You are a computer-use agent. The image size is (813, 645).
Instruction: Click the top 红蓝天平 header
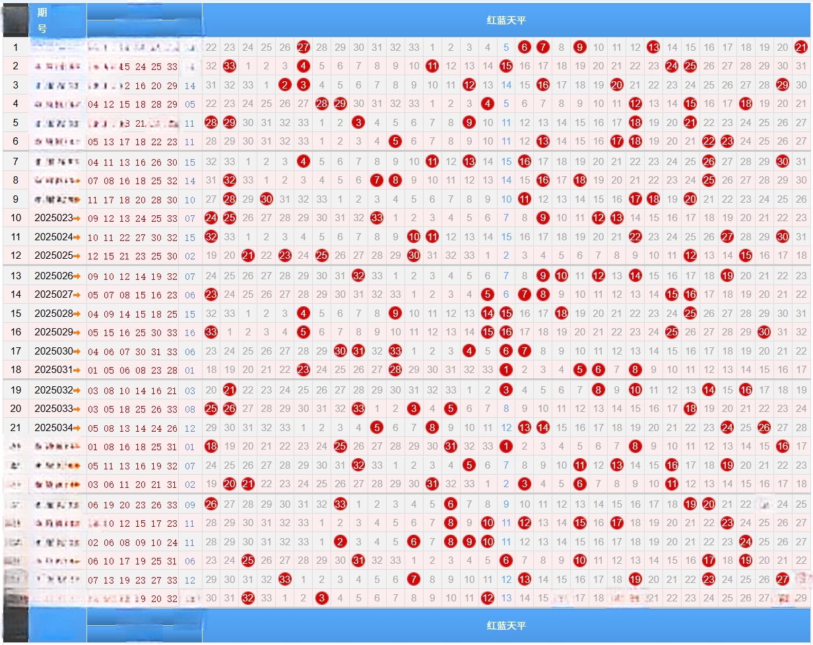pos(506,20)
